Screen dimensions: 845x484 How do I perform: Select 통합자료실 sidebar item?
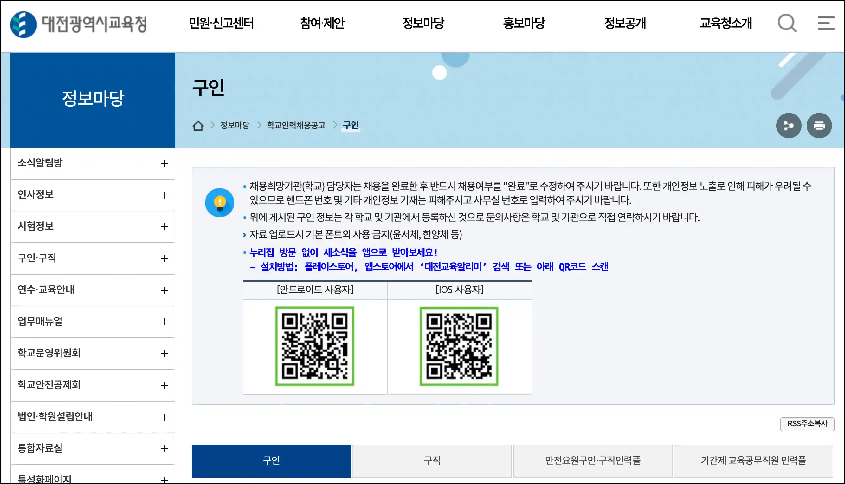point(93,449)
